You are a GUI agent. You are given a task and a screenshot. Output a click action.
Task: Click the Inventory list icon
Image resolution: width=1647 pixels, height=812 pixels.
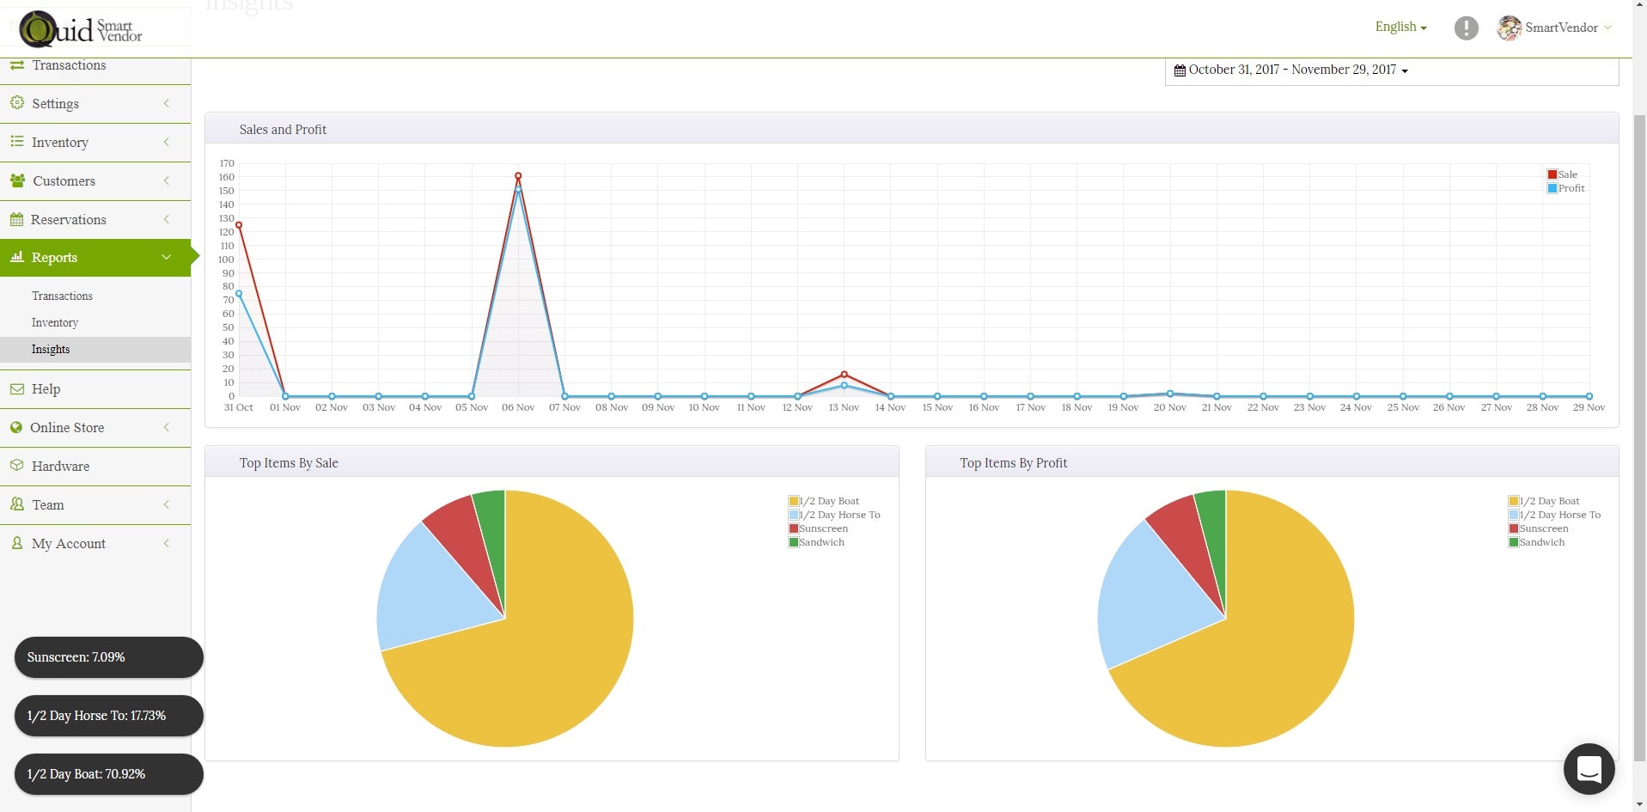pos(17,142)
